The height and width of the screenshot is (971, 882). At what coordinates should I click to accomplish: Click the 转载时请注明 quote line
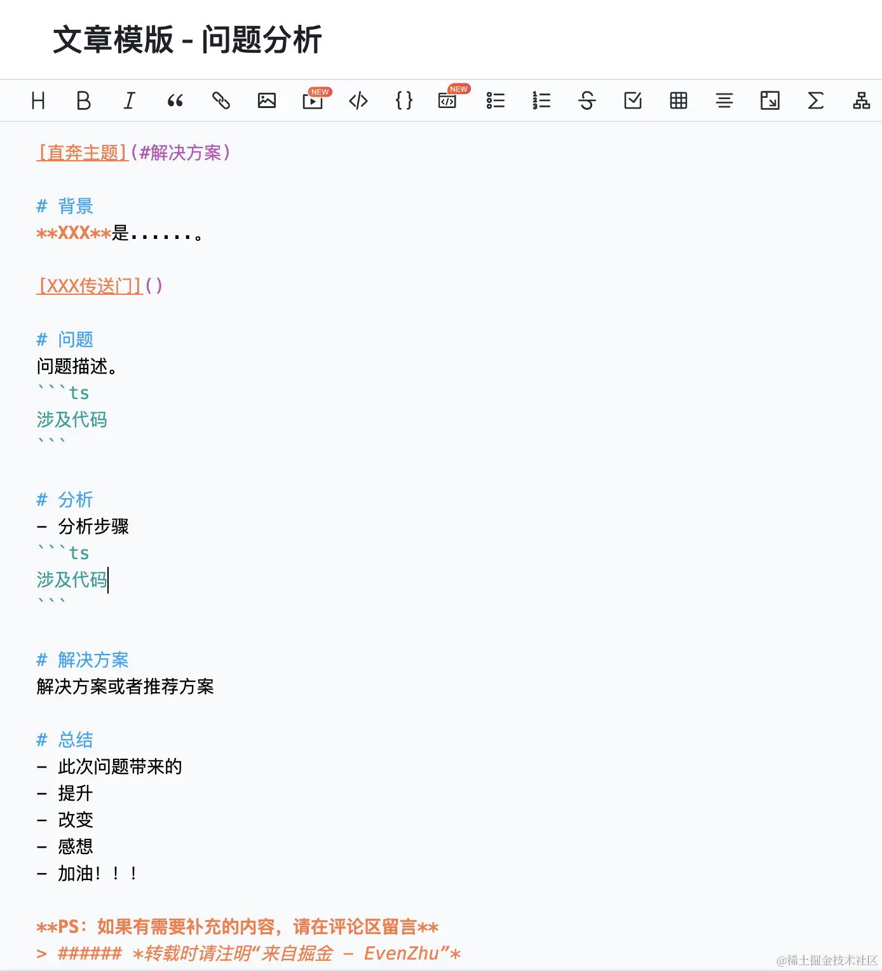click(x=248, y=954)
